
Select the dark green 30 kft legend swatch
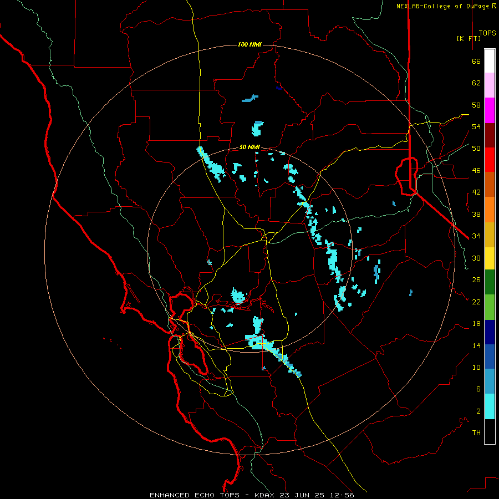click(x=490, y=282)
